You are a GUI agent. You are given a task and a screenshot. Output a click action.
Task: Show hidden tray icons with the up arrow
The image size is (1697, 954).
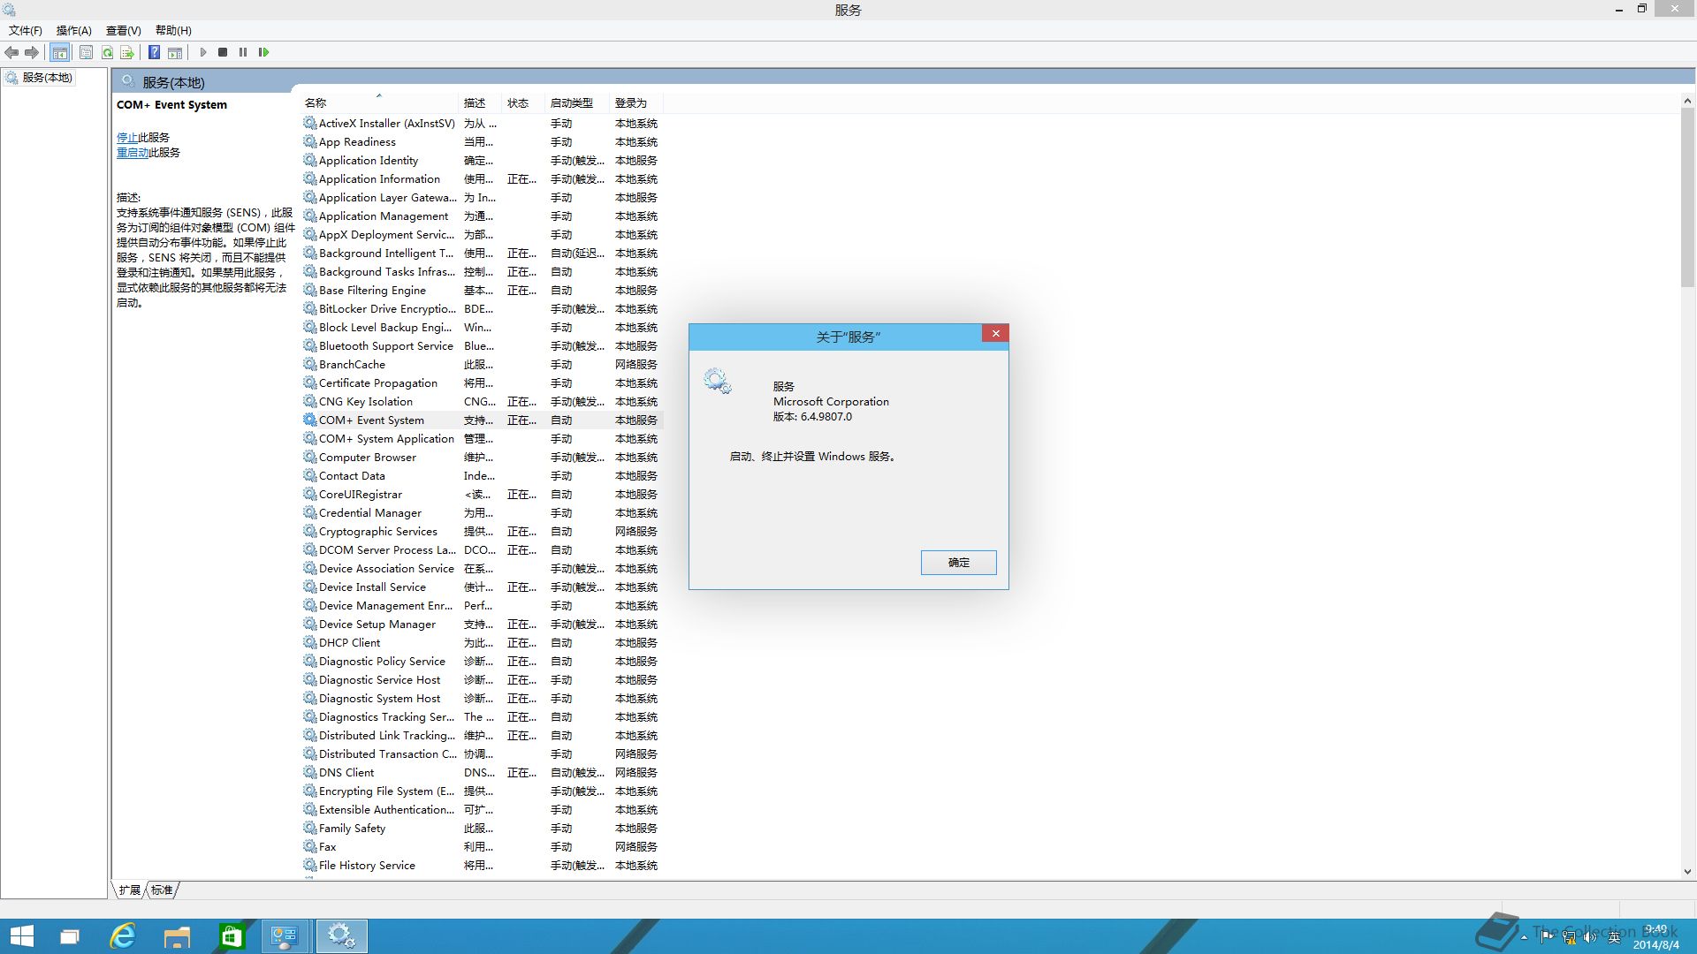tap(1524, 937)
